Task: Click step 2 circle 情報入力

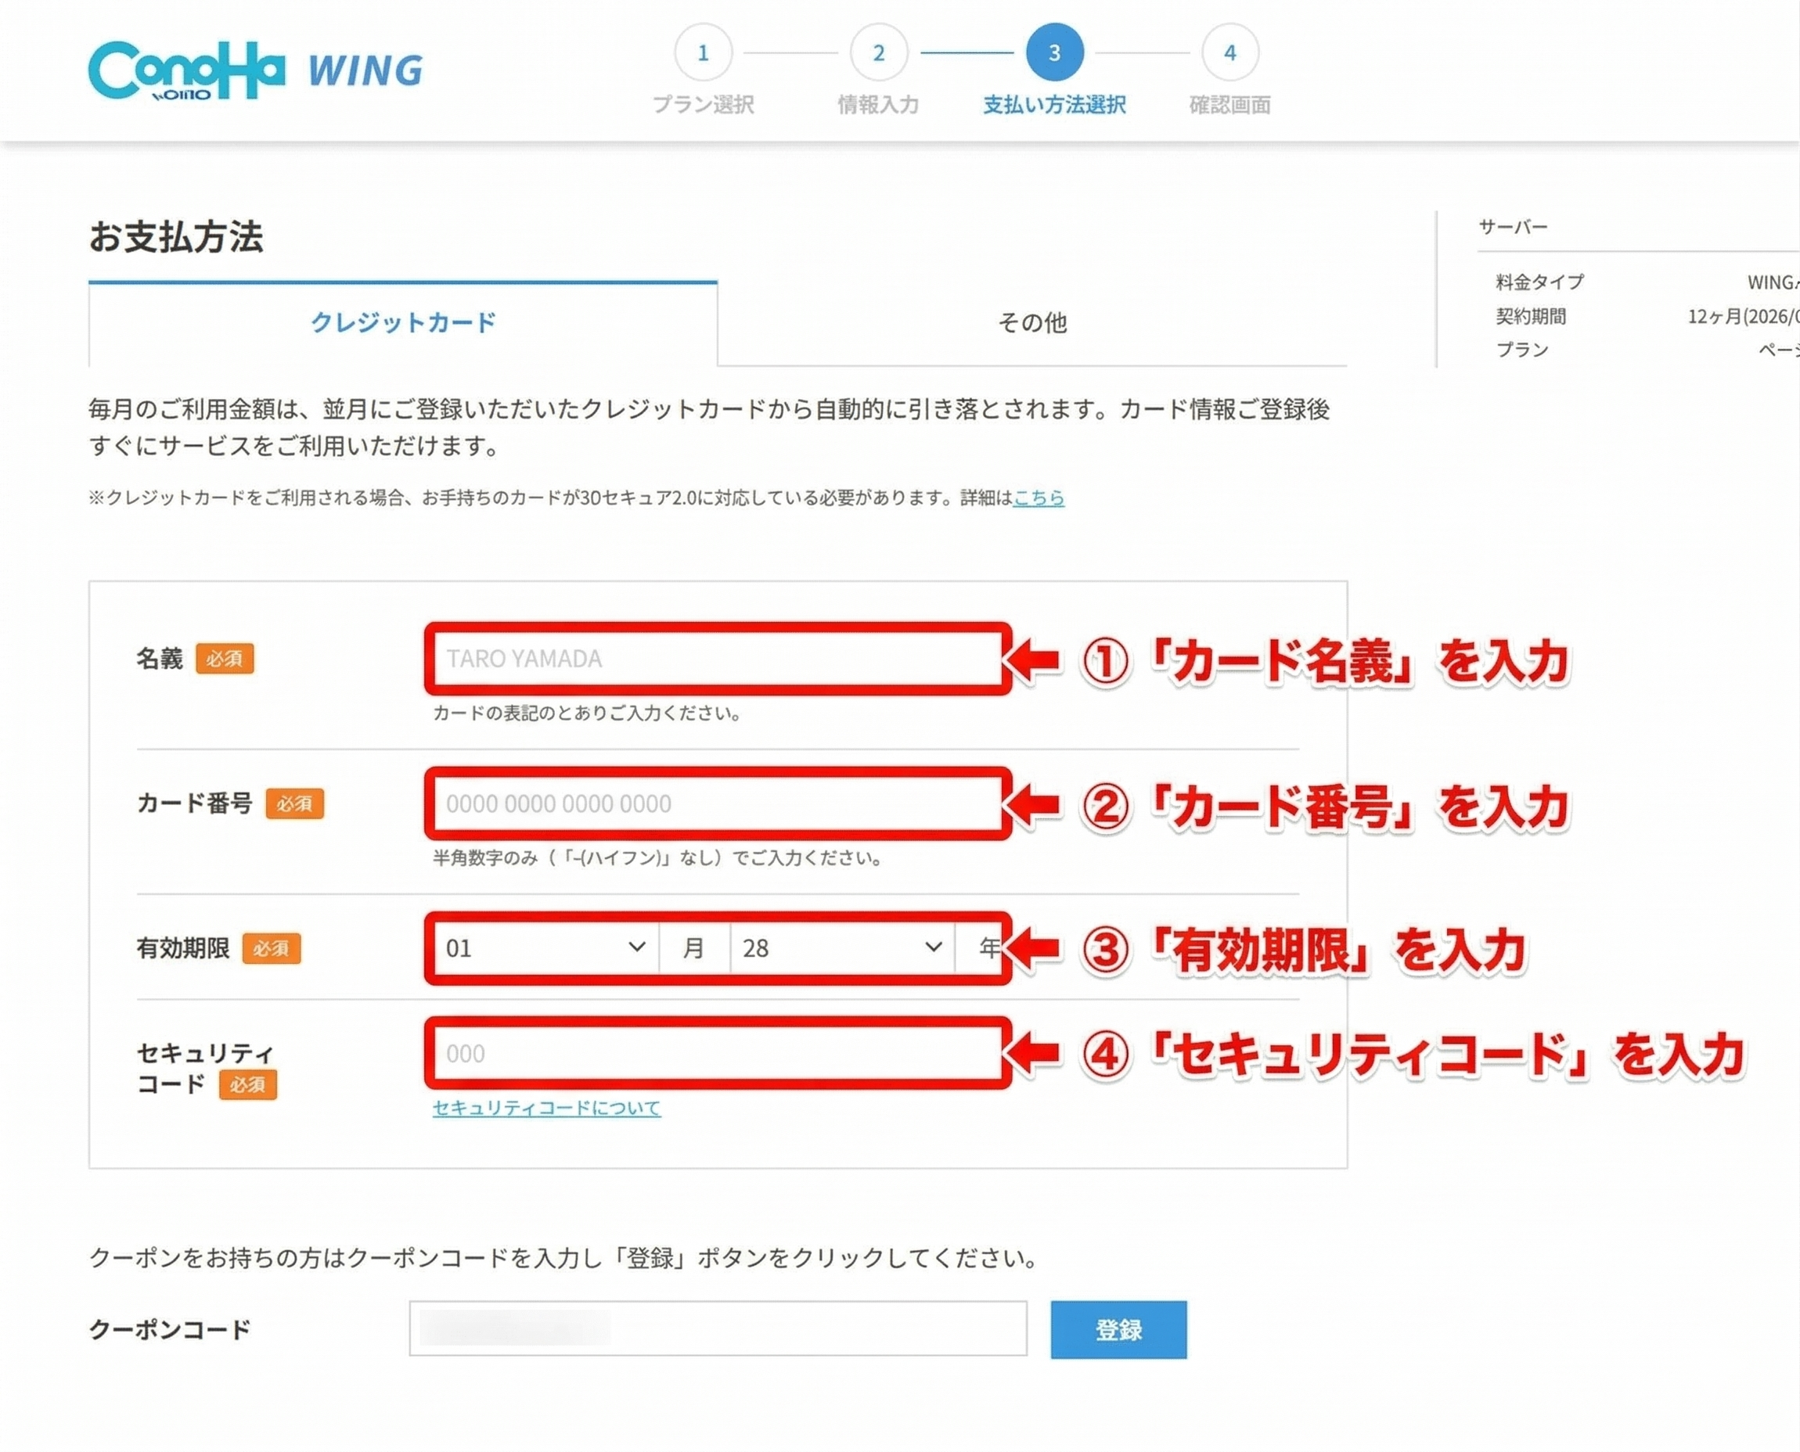Action: 878,52
